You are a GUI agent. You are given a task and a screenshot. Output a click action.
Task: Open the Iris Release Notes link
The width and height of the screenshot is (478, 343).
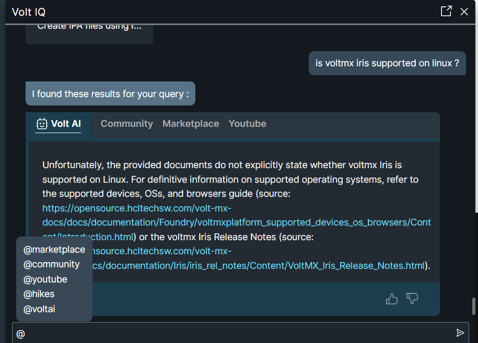[x=261, y=266]
